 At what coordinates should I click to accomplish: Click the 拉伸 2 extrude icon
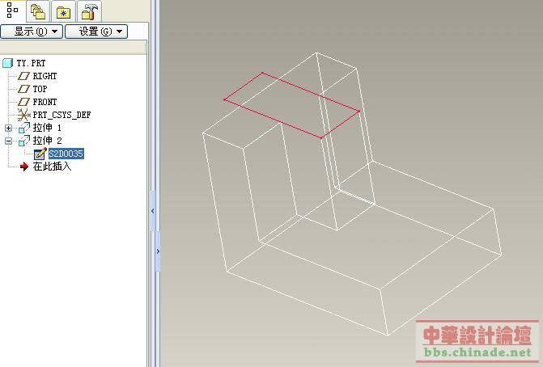pos(24,141)
